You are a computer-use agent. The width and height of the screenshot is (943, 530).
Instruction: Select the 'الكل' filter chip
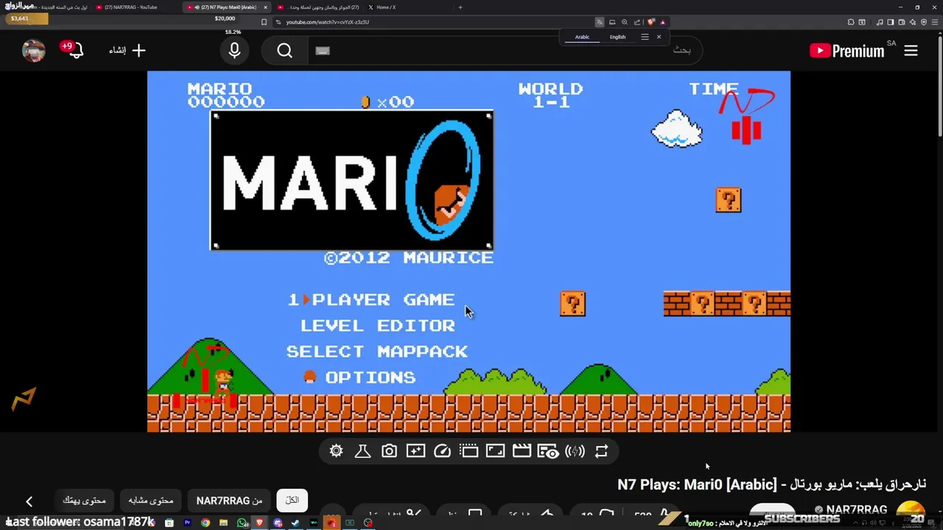292,501
